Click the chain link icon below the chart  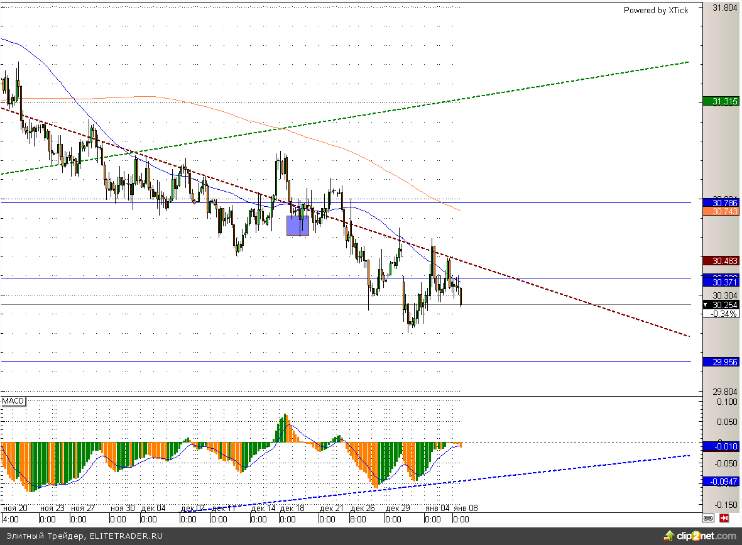click(x=708, y=519)
